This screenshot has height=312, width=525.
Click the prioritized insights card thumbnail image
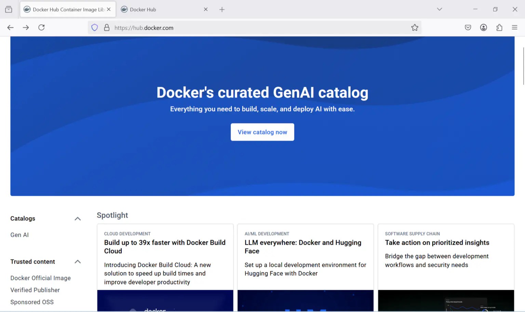pyautogui.click(x=446, y=301)
